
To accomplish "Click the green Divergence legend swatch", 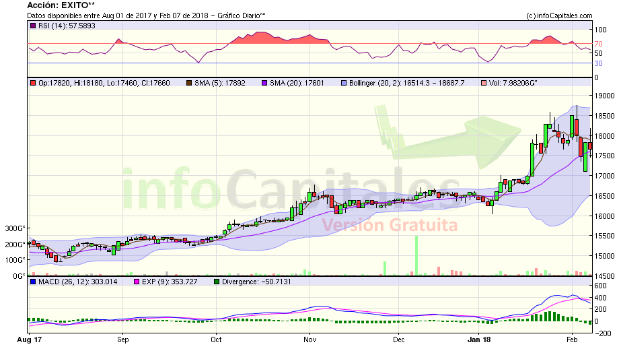I will point(217,282).
